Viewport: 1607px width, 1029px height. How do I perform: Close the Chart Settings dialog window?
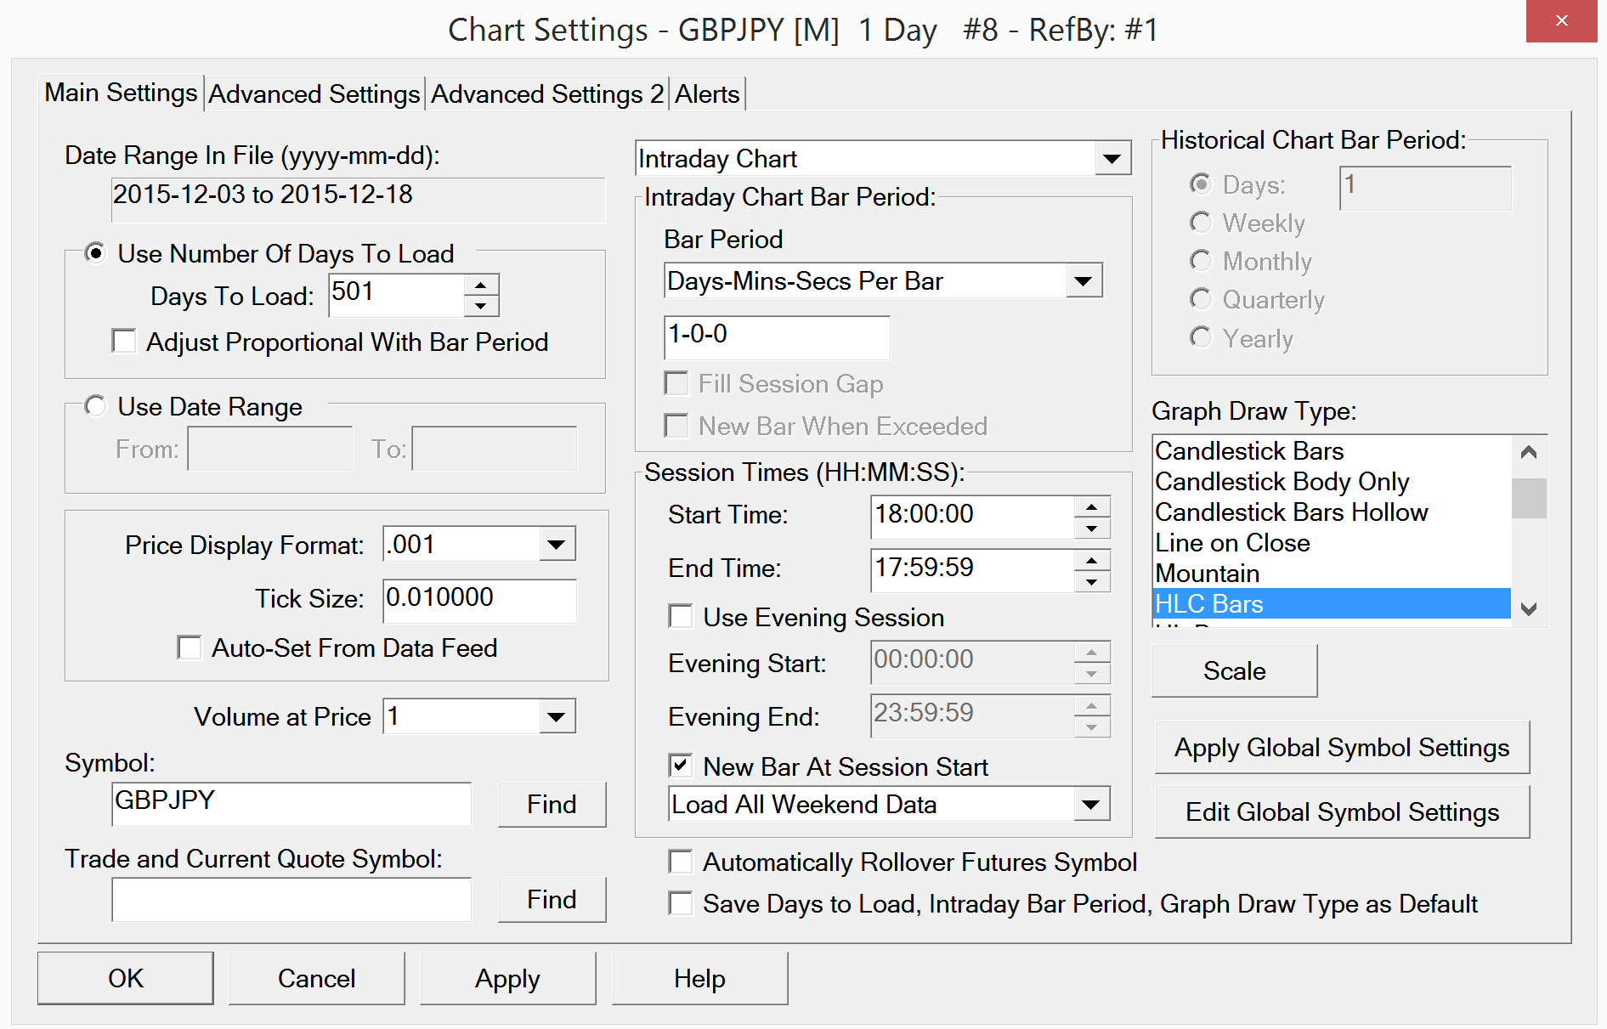tap(1561, 21)
